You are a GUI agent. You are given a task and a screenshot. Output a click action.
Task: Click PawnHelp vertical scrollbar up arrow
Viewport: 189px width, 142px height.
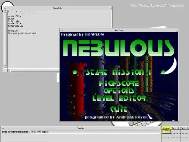5,12
